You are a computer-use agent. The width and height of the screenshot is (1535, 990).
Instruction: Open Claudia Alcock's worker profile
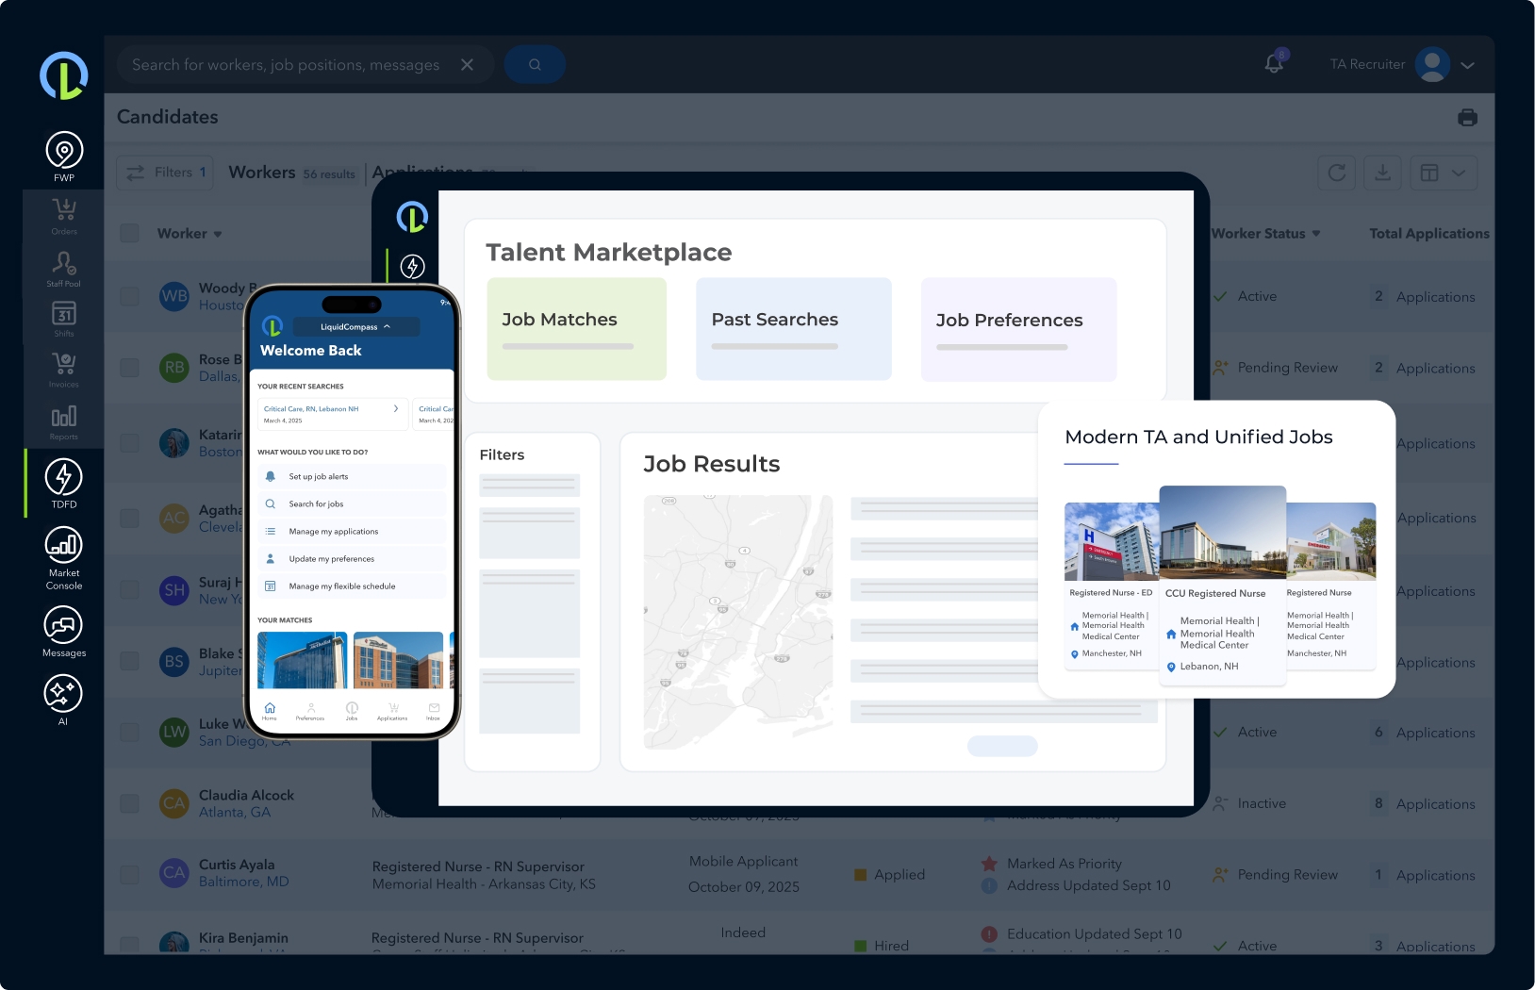pos(246,795)
